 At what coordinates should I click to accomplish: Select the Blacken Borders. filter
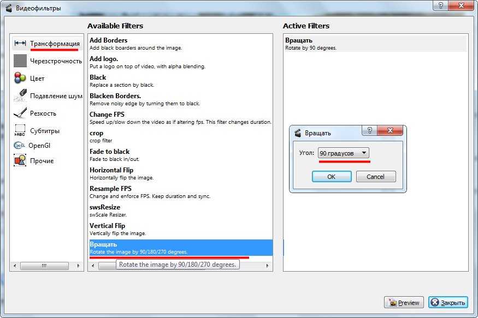[180, 99]
